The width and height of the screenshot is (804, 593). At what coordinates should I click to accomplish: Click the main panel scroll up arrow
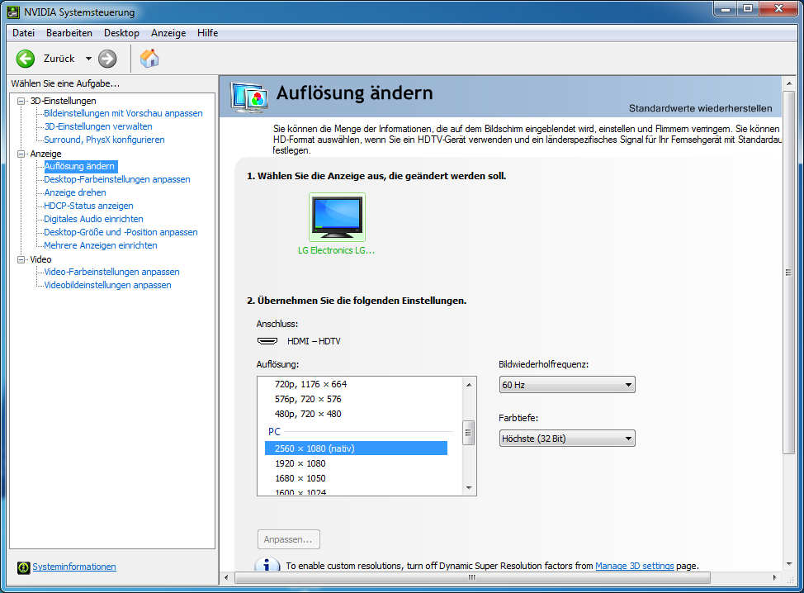[x=788, y=83]
